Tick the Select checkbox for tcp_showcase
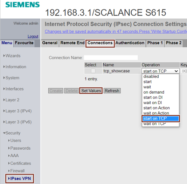This screenshot has height=184, width=187. (93, 71)
